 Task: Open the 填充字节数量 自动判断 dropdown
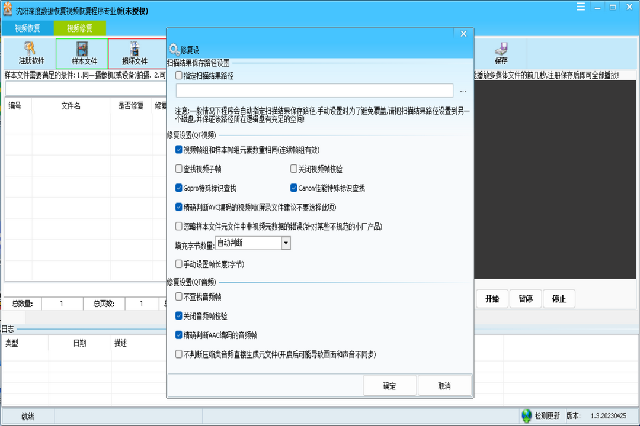(284, 243)
